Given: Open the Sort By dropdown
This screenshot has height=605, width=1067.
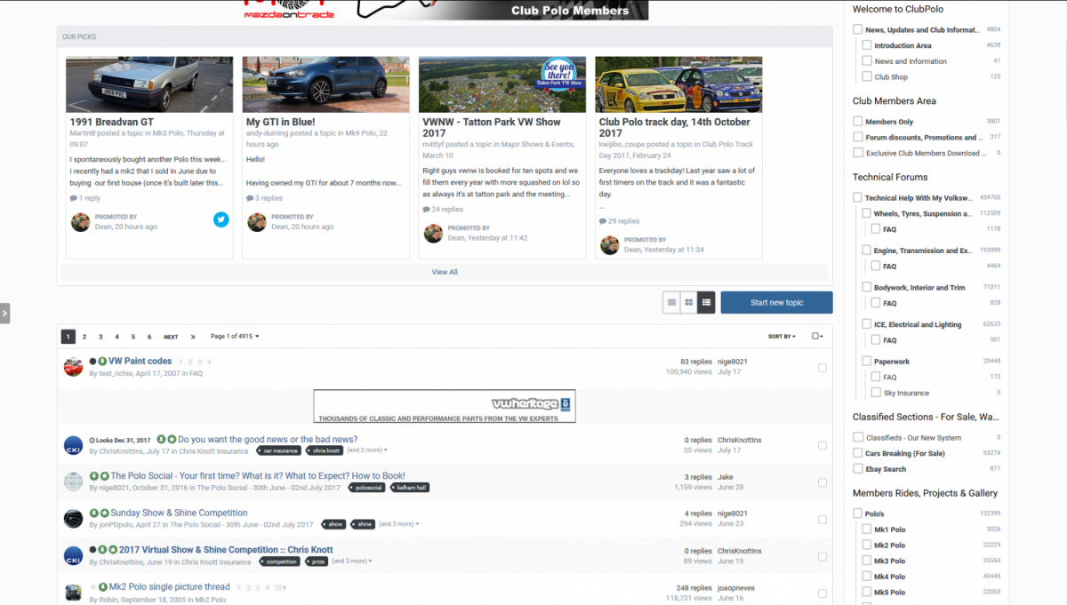Looking at the screenshot, I should tap(782, 337).
